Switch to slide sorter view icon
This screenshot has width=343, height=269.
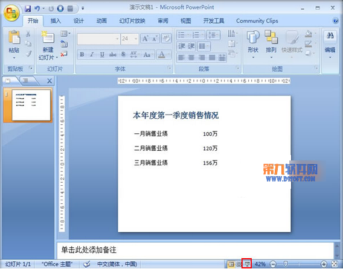[239, 264]
